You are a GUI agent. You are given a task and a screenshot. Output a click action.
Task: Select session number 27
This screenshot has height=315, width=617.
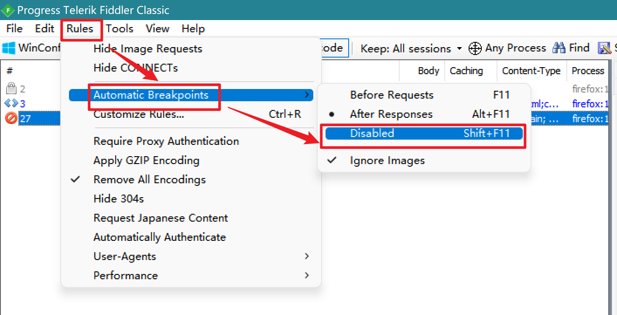[25, 119]
